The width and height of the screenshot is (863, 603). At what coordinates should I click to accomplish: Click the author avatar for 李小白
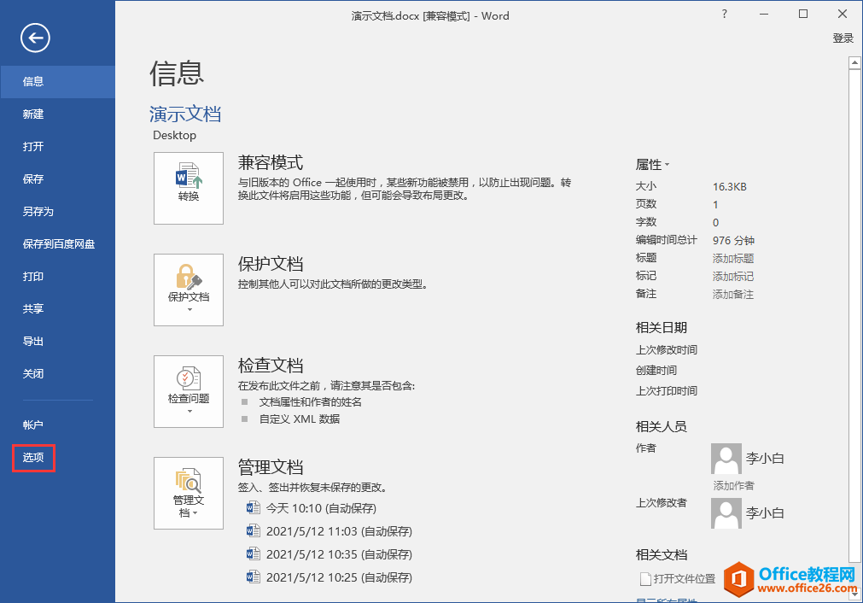coord(726,459)
